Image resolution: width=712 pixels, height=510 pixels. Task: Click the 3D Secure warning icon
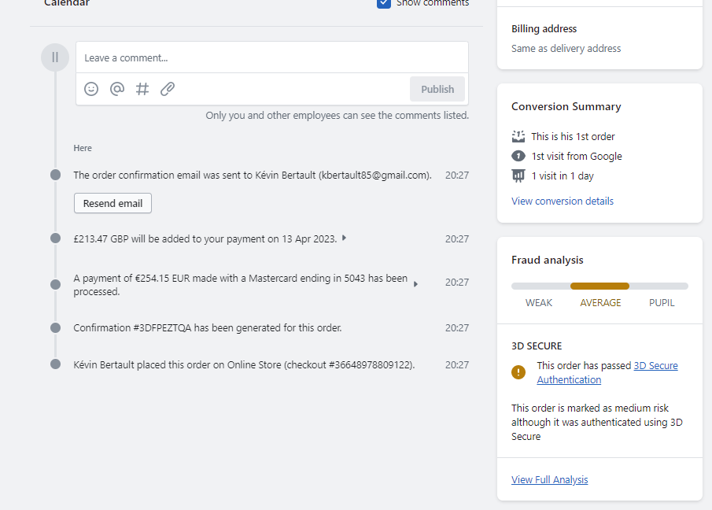(518, 372)
